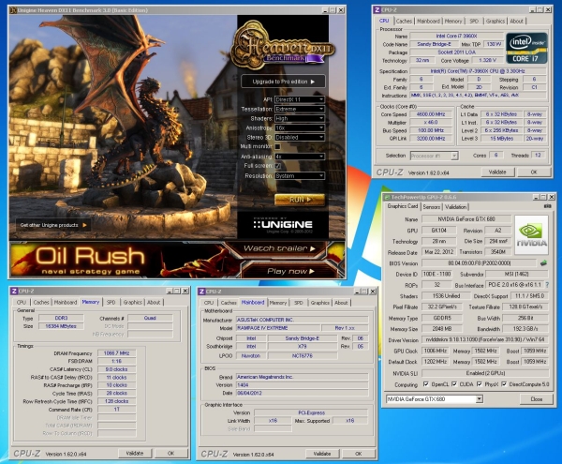This screenshot has width=562, height=464.
Task: Toggle the DirectCompute 5.0 checkbox
Action: 504,384
